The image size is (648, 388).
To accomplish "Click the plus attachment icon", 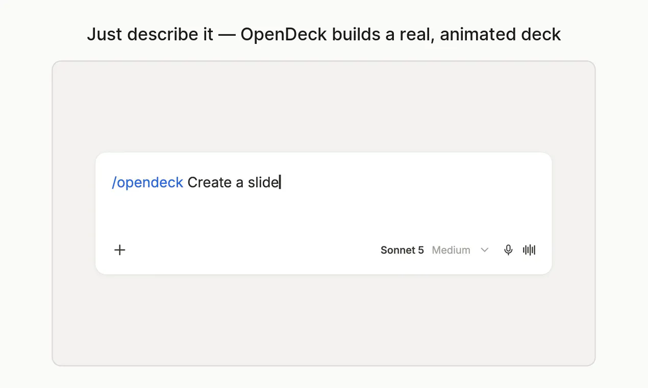I will click(x=119, y=250).
